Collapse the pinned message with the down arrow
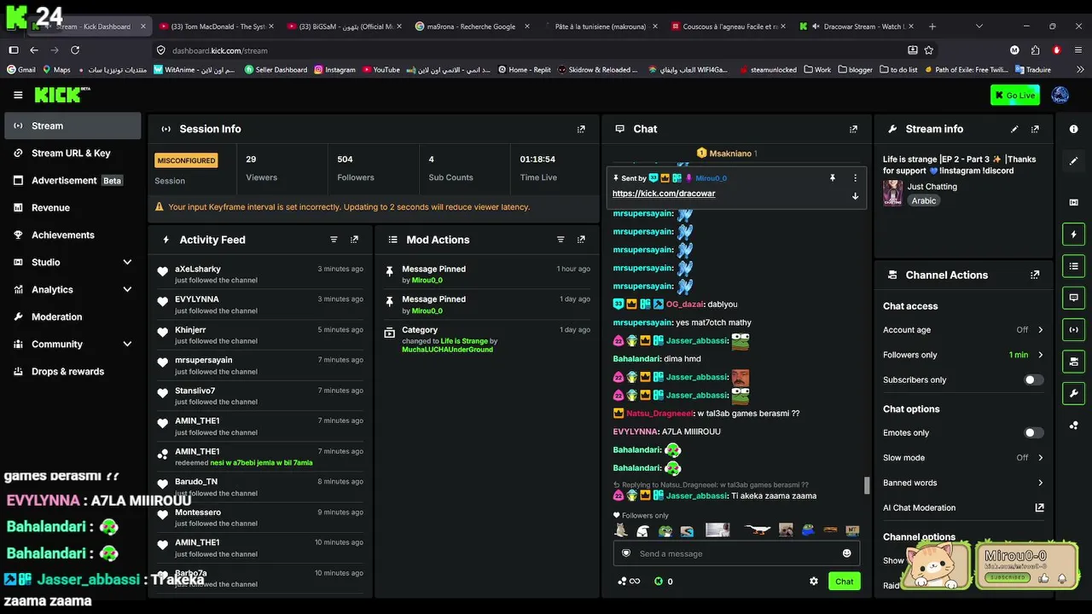1092x614 pixels. click(855, 196)
